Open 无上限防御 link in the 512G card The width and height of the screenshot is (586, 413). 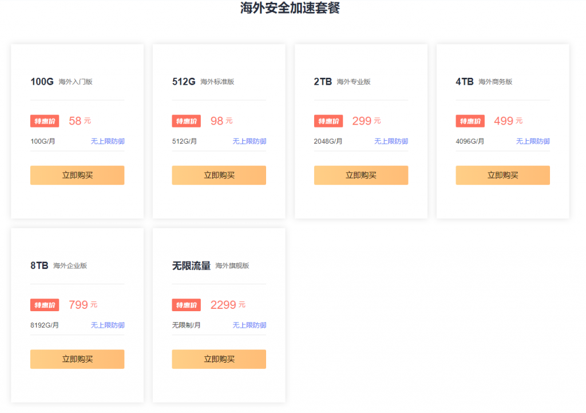pos(249,141)
